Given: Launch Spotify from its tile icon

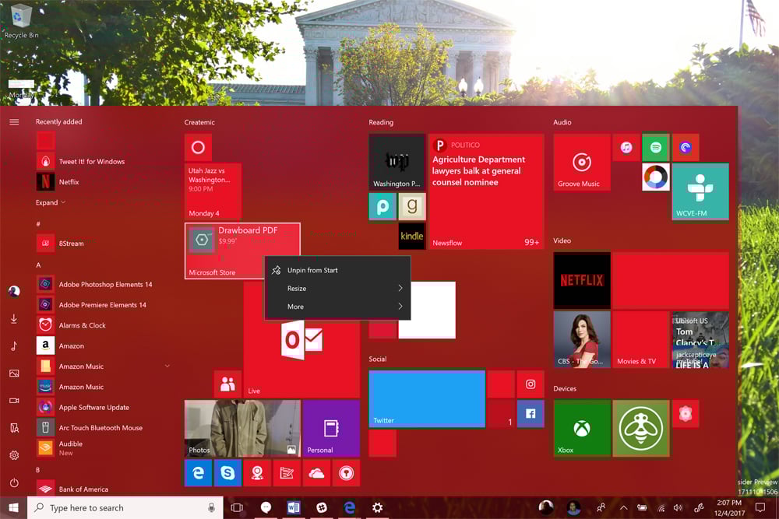Looking at the screenshot, I should (x=654, y=147).
